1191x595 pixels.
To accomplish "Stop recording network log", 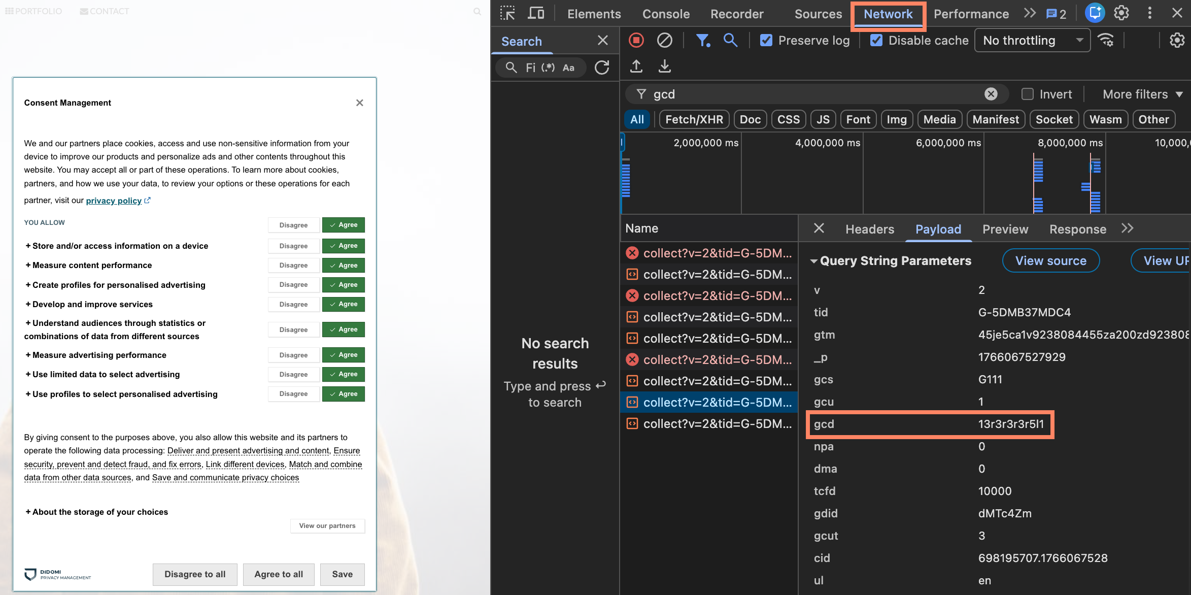I will coord(636,40).
